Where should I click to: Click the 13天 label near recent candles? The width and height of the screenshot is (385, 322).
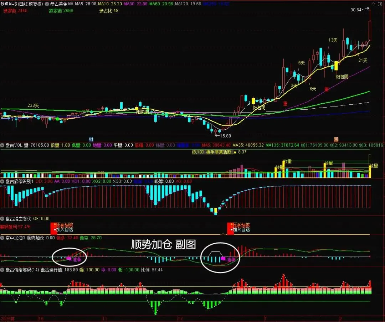click(333, 40)
